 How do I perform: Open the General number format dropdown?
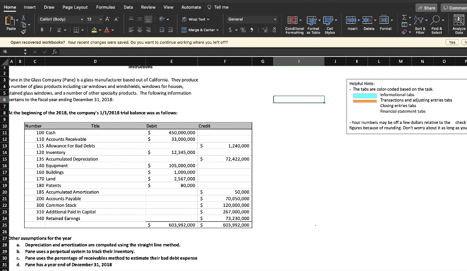(253, 20)
